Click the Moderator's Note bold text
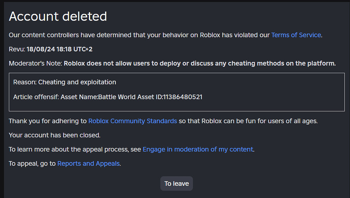Image resolution: width=350 pixels, height=198 pixels. tap(200, 63)
